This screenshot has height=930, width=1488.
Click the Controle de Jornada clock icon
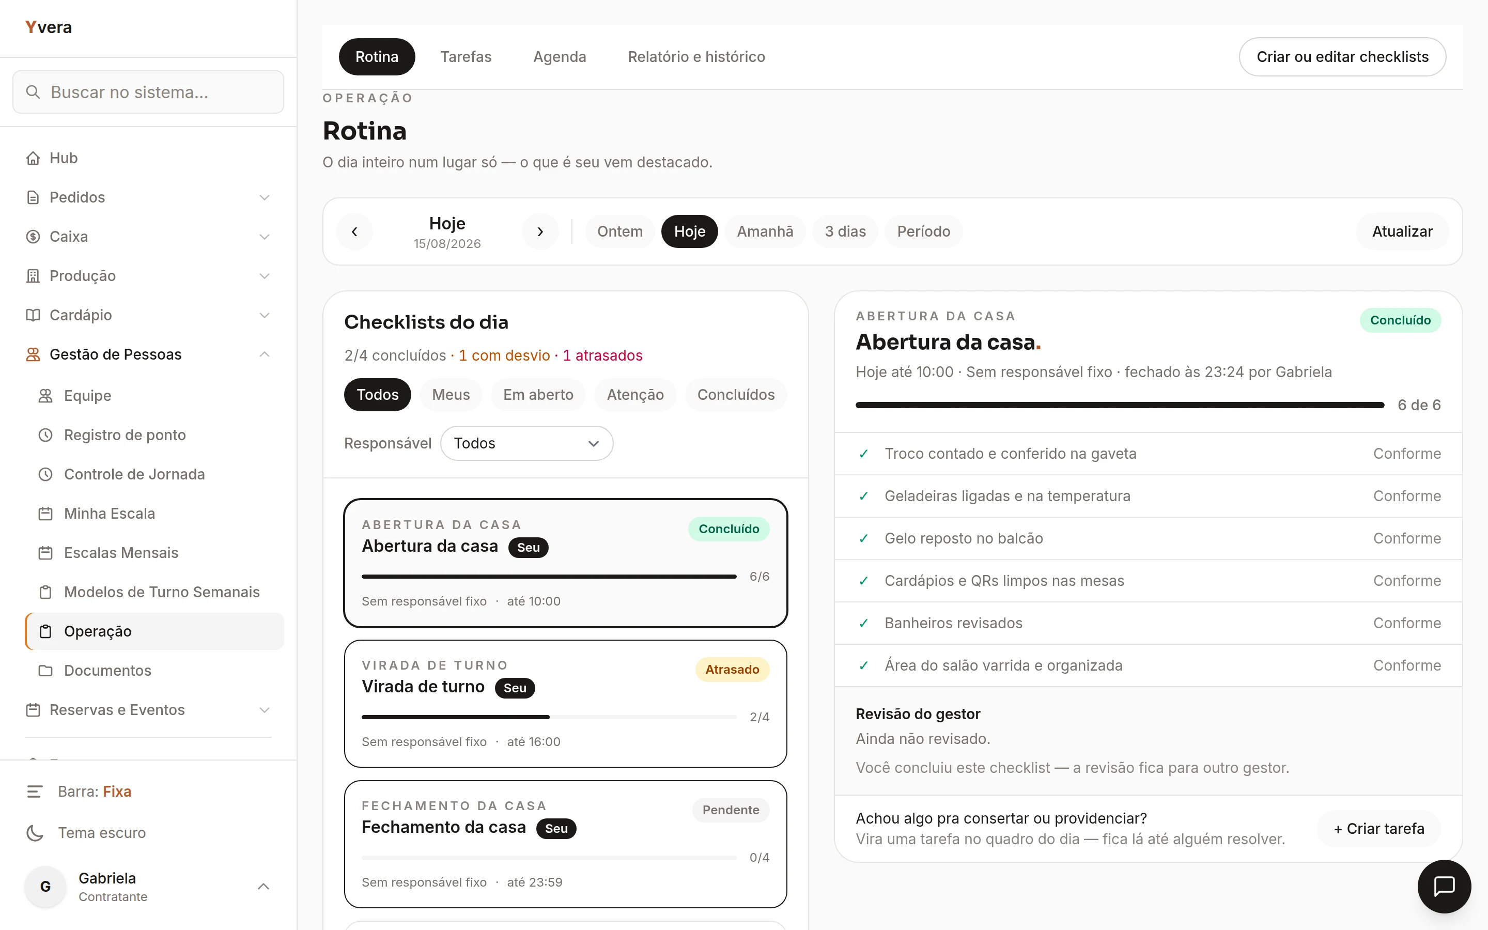pos(45,474)
